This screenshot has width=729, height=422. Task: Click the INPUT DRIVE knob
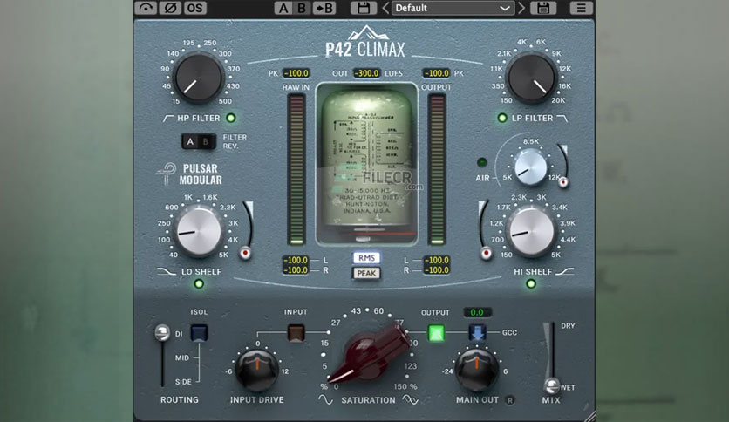click(x=256, y=370)
